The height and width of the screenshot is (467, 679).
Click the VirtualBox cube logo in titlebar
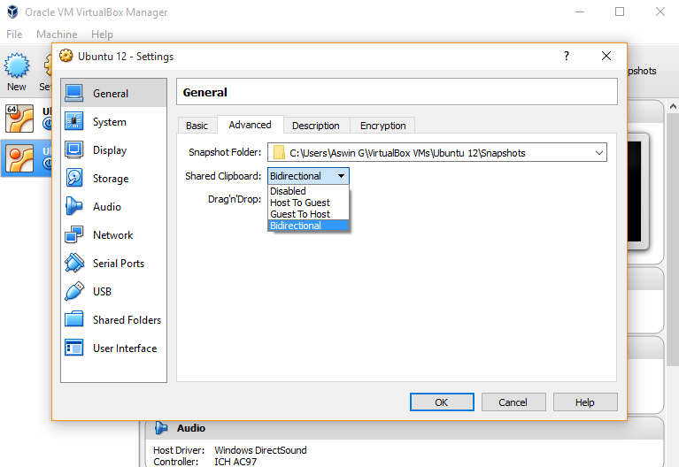pyautogui.click(x=13, y=11)
